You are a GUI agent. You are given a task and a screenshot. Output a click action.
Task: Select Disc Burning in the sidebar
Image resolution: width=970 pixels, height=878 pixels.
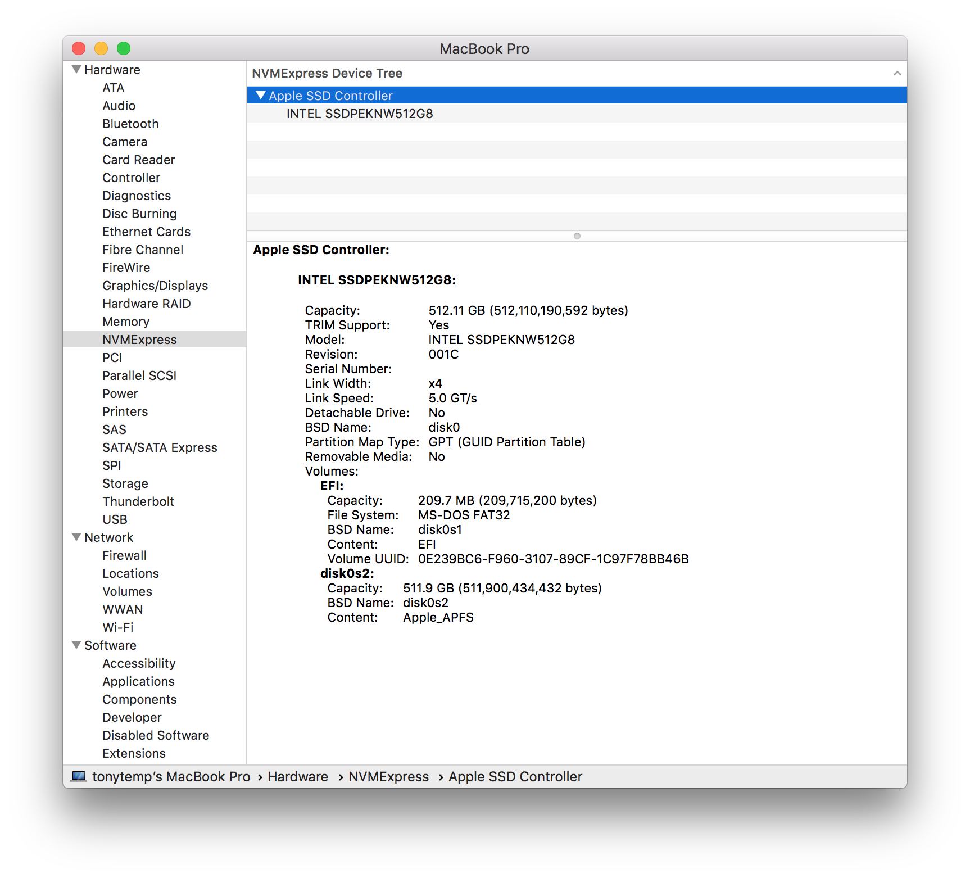(x=139, y=214)
